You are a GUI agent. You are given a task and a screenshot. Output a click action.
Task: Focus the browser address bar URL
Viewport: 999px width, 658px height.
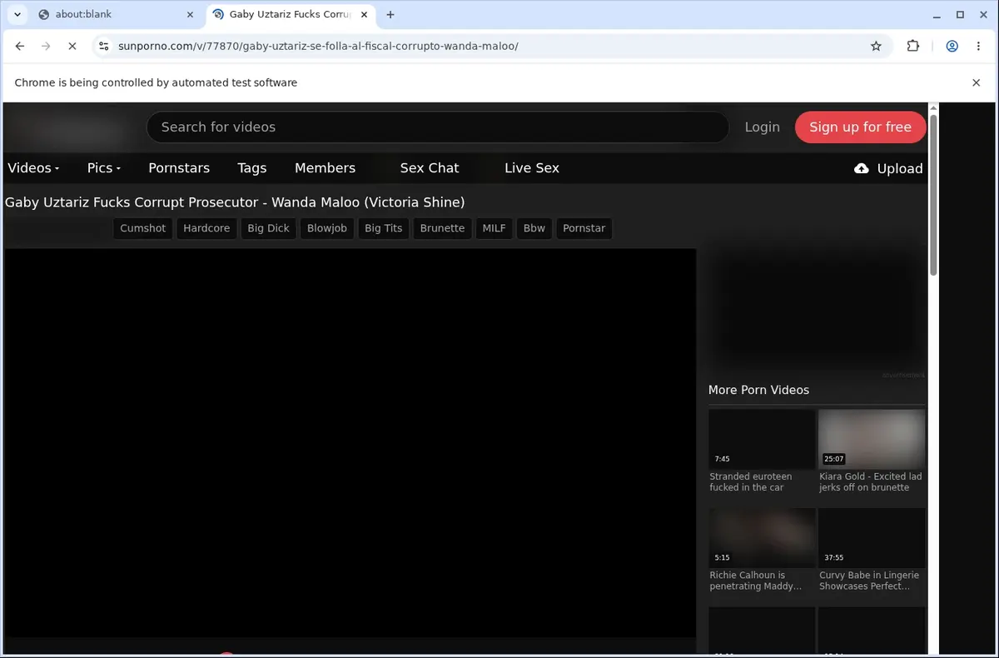[318, 46]
